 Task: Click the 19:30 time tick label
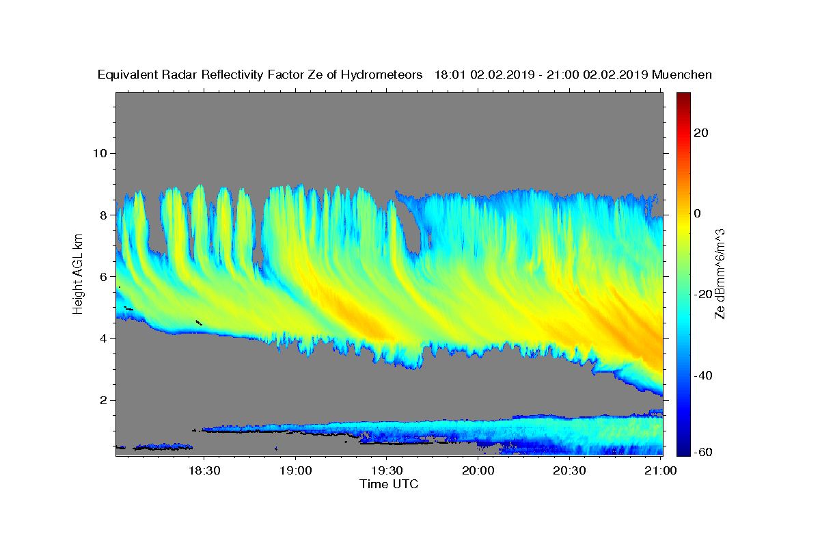point(386,471)
